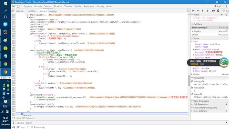Open the Network panel
The width and height of the screenshot is (229, 129).
tap(58, 6)
